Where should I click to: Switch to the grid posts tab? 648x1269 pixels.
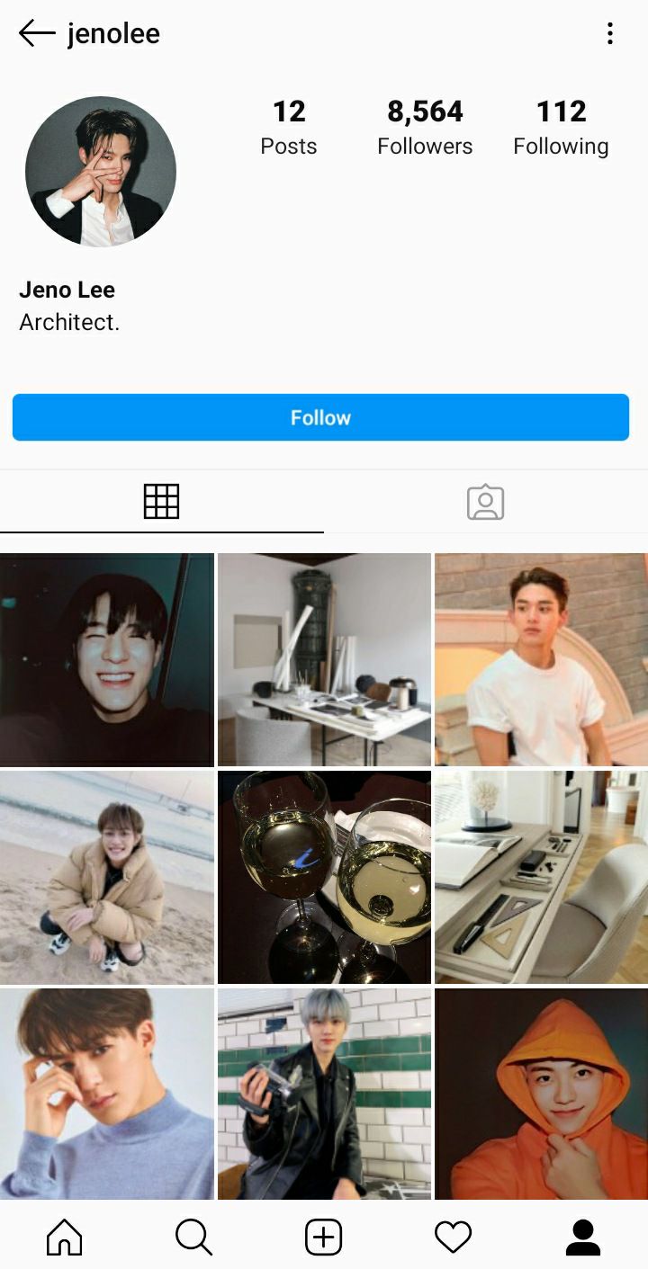click(161, 501)
